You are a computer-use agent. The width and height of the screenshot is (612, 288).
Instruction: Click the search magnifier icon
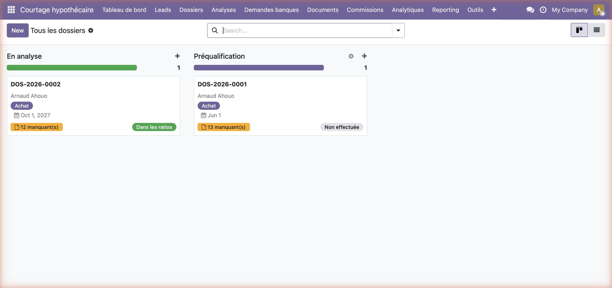(215, 30)
